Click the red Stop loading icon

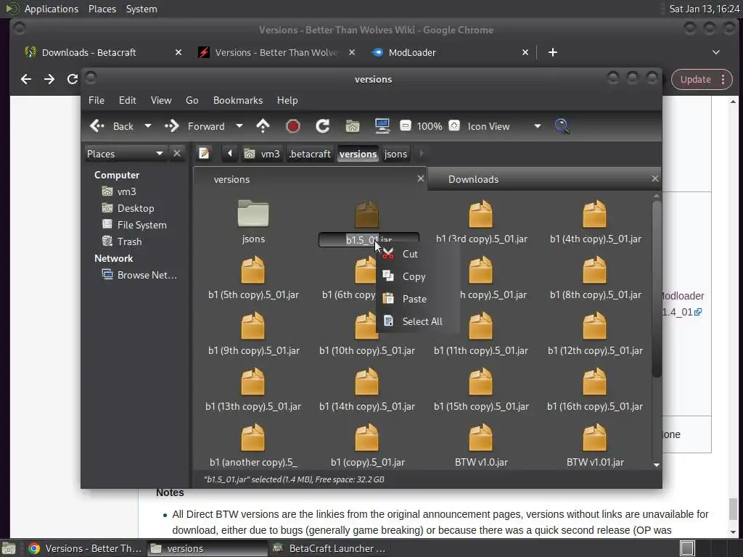pos(293,126)
